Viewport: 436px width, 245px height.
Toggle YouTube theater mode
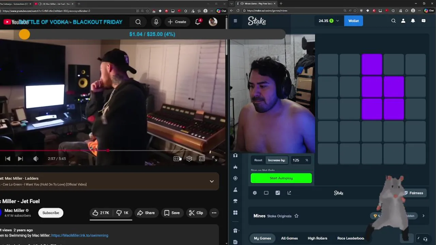point(202,159)
